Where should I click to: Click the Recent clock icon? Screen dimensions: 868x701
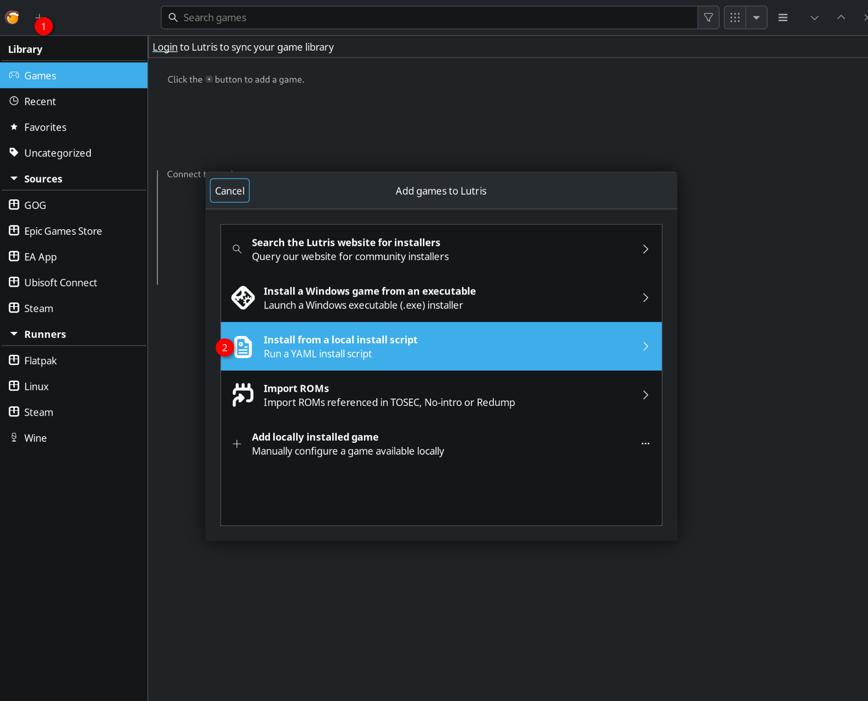pos(14,101)
